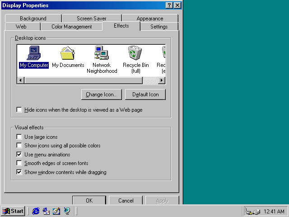Click the Show Desktop quick launch icon
Screen dimensions: 289x217
pos(56,211)
